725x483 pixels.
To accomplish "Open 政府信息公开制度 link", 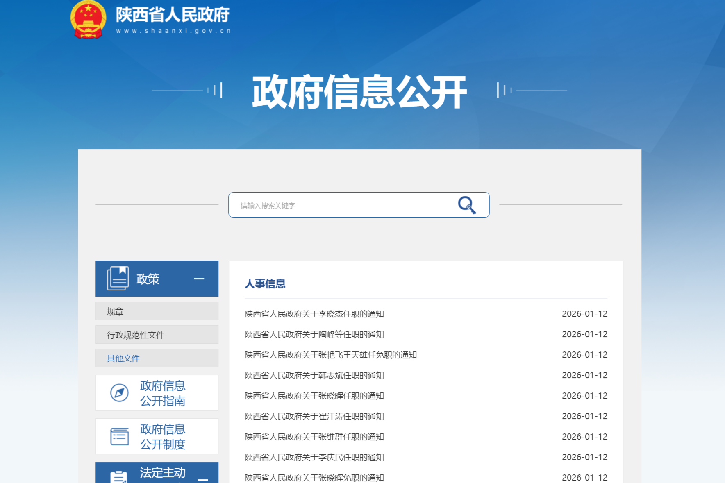I will (163, 436).
